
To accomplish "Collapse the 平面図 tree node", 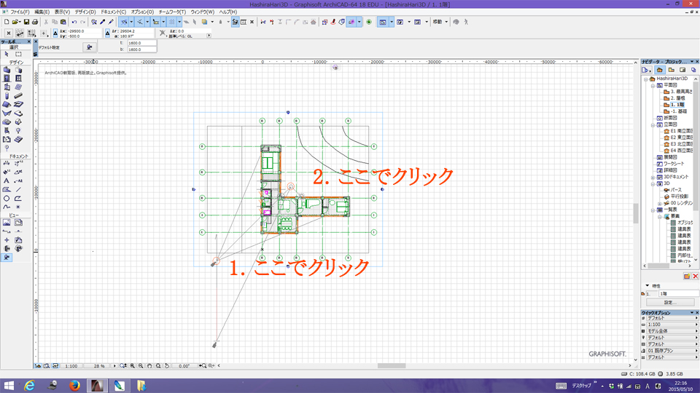I will (x=653, y=85).
